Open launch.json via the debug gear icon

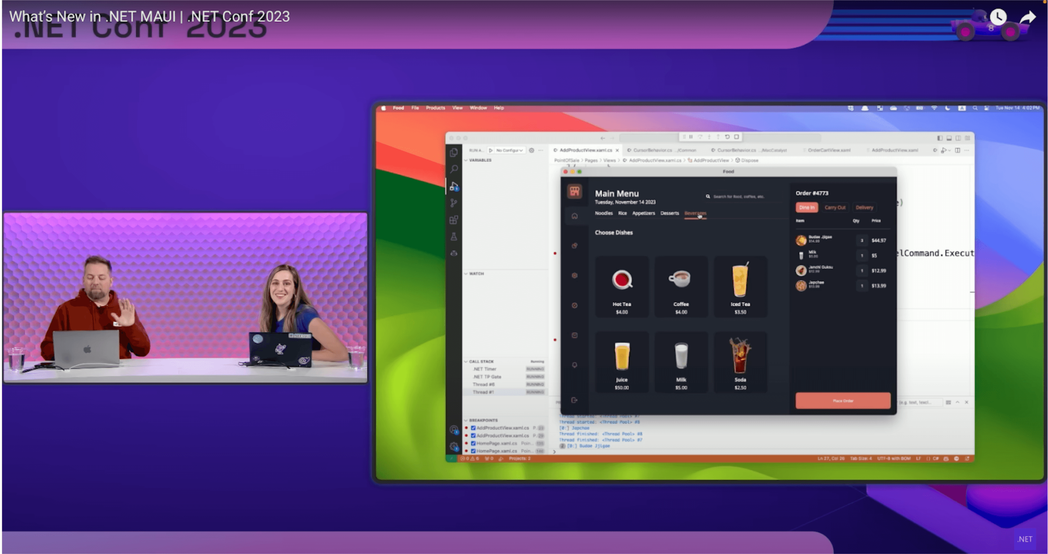pyautogui.click(x=531, y=150)
